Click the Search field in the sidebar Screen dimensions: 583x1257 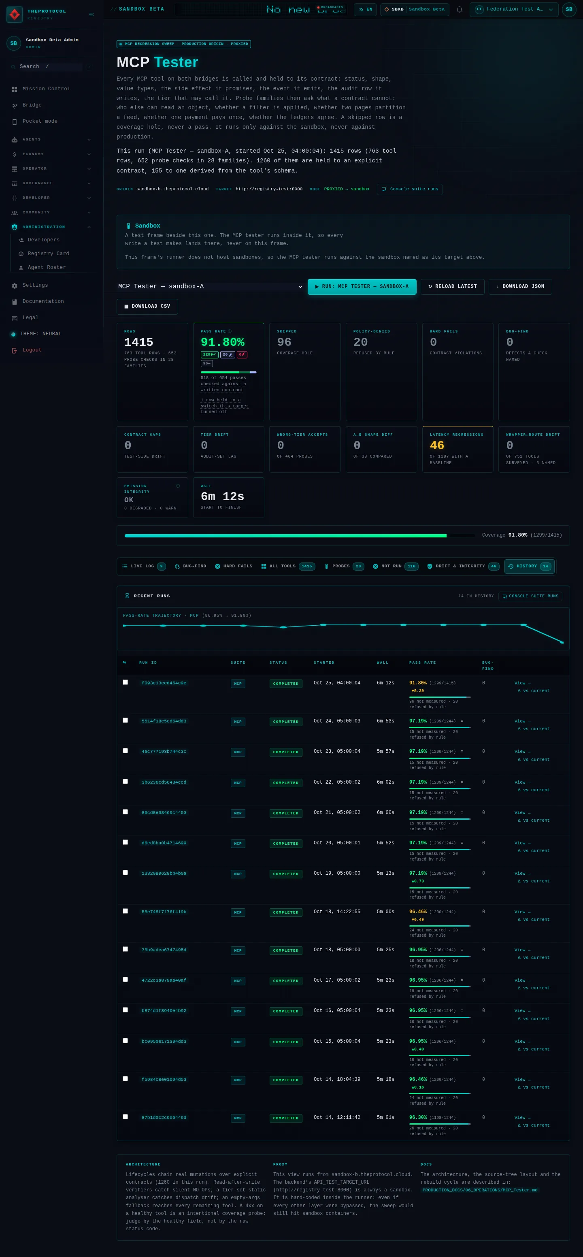tap(51, 66)
